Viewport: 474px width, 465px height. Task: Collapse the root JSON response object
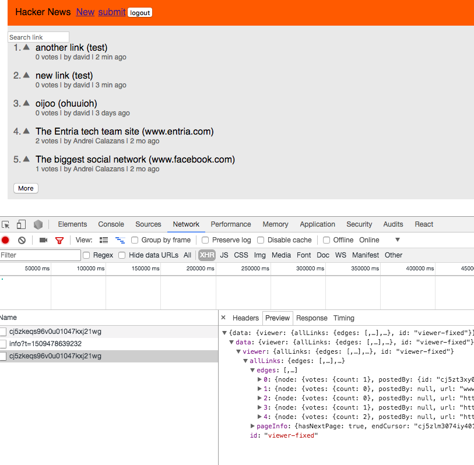coord(224,333)
